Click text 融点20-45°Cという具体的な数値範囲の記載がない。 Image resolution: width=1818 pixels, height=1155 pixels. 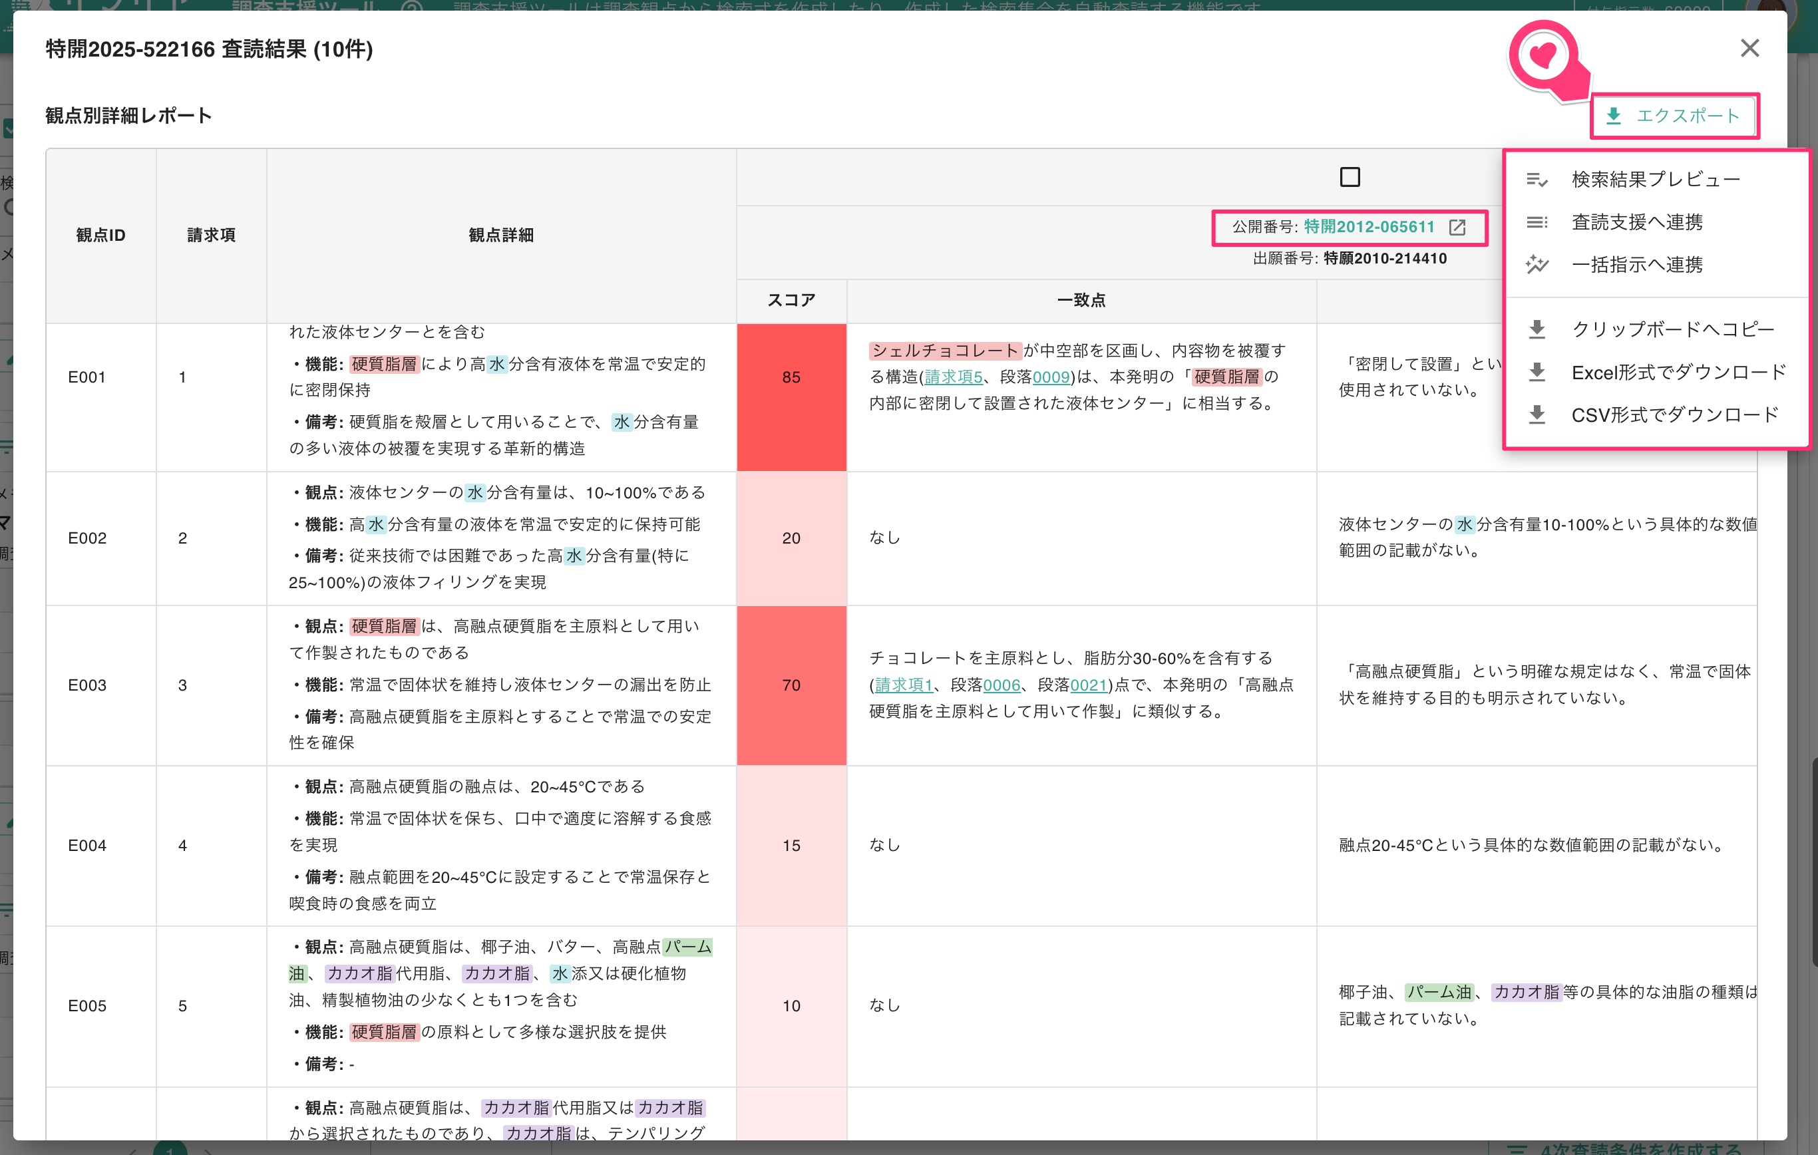coord(1534,845)
